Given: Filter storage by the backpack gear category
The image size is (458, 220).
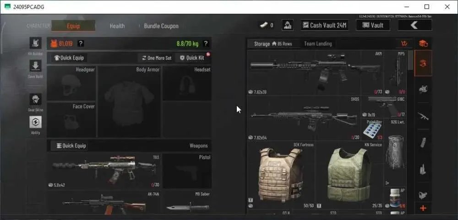Looking at the screenshot, I should click(423, 89).
